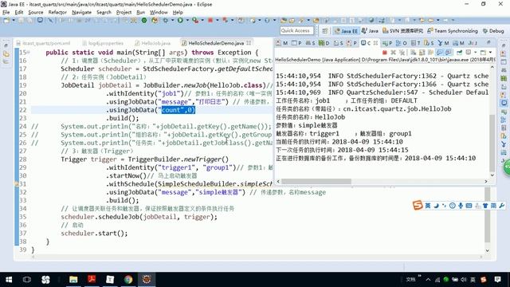Click the Sogou IME soft keyboard icon
The width and height of the screenshot is (510, 287).
tap(469, 206)
